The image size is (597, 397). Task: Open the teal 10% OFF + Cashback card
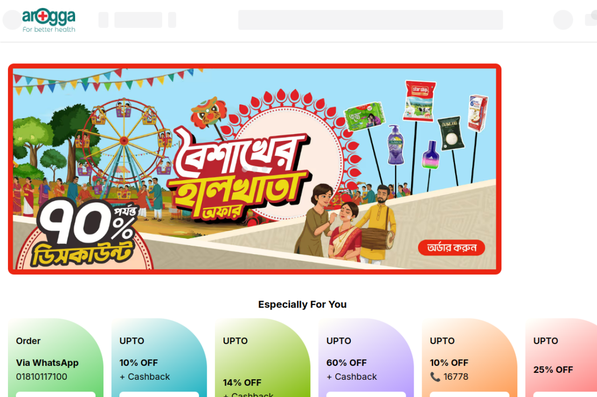tap(159, 357)
